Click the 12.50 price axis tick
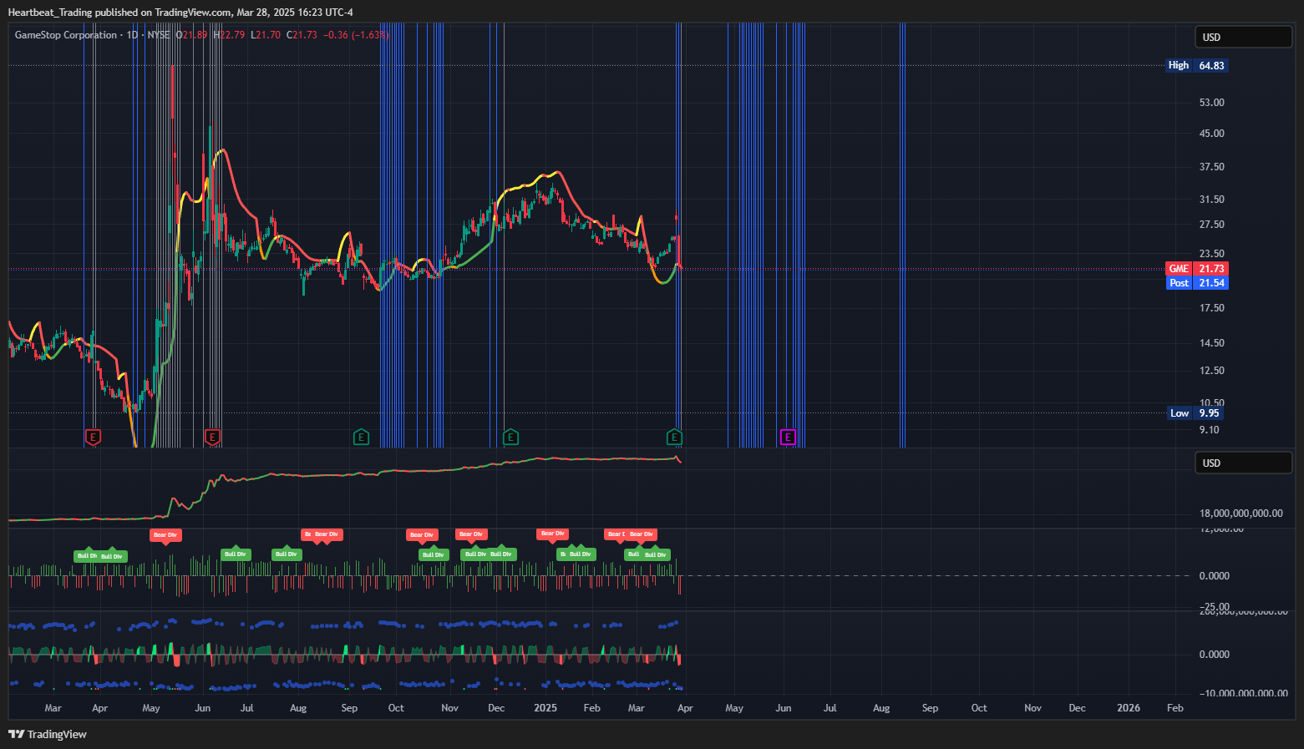The height and width of the screenshot is (749, 1304). click(1211, 371)
